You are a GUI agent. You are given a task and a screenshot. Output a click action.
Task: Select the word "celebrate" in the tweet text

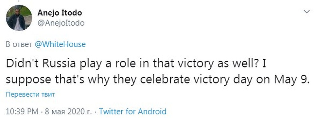pyautogui.click(x=164, y=79)
